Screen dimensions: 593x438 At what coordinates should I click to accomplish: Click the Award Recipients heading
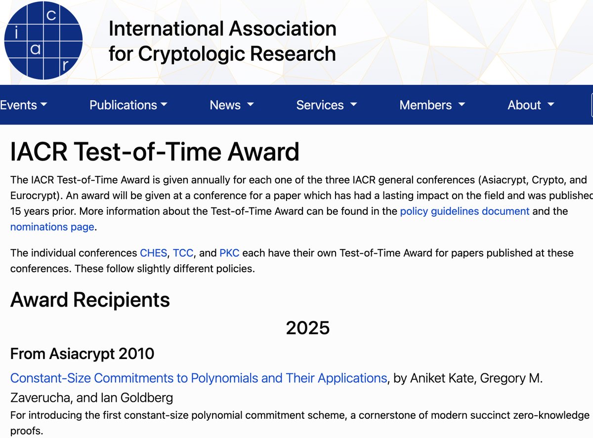90,300
